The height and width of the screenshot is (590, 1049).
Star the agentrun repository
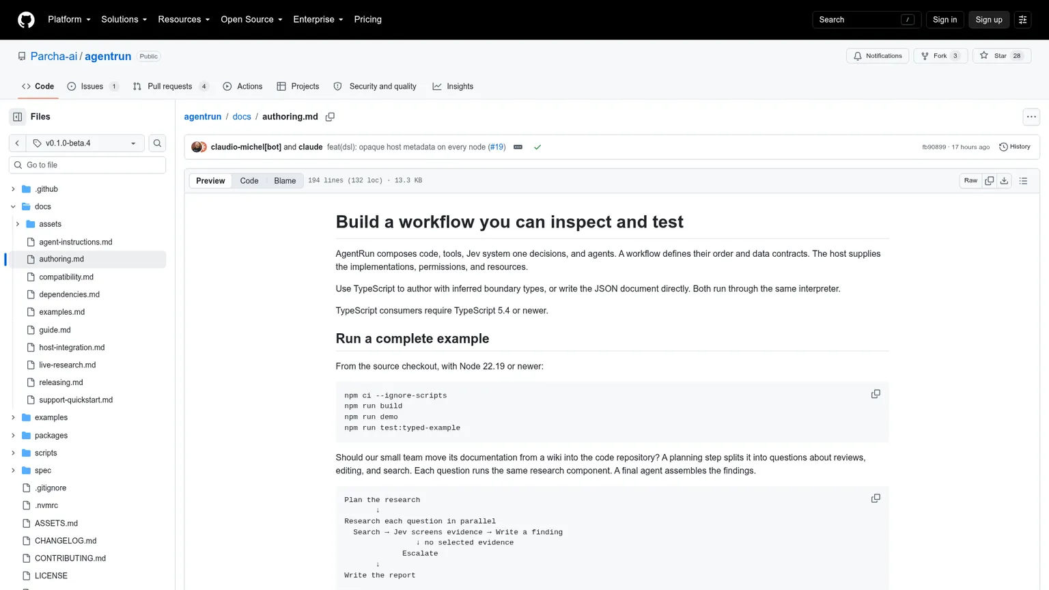click(x=1001, y=56)
